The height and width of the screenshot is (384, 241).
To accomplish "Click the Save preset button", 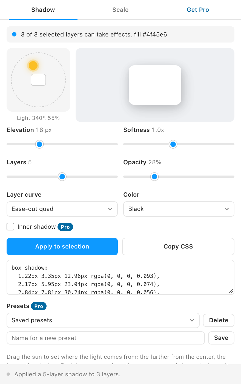I will 221,338.
